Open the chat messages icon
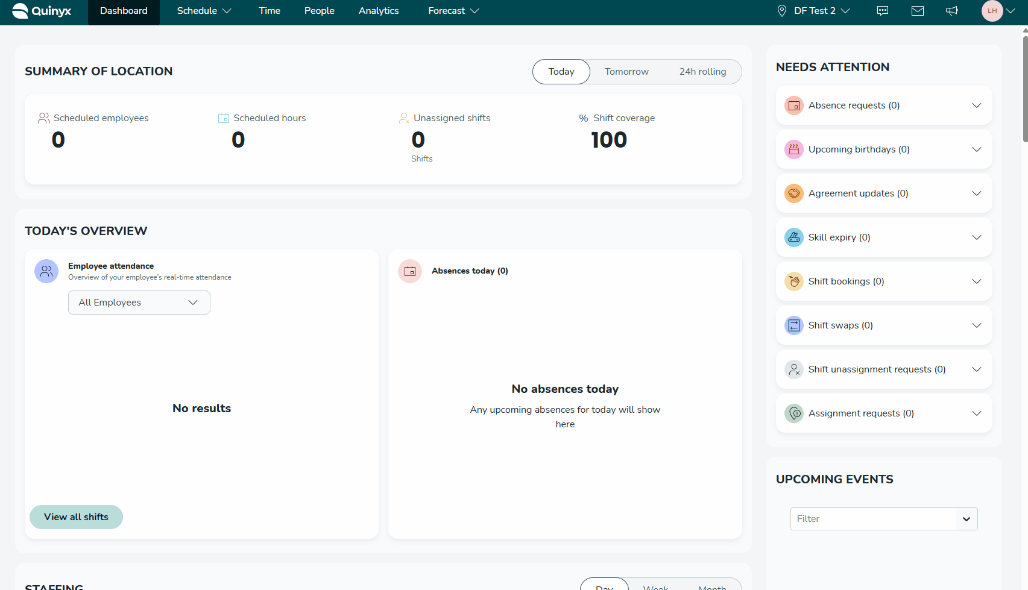Screen dimensions: 1028x590 [882, 11]
